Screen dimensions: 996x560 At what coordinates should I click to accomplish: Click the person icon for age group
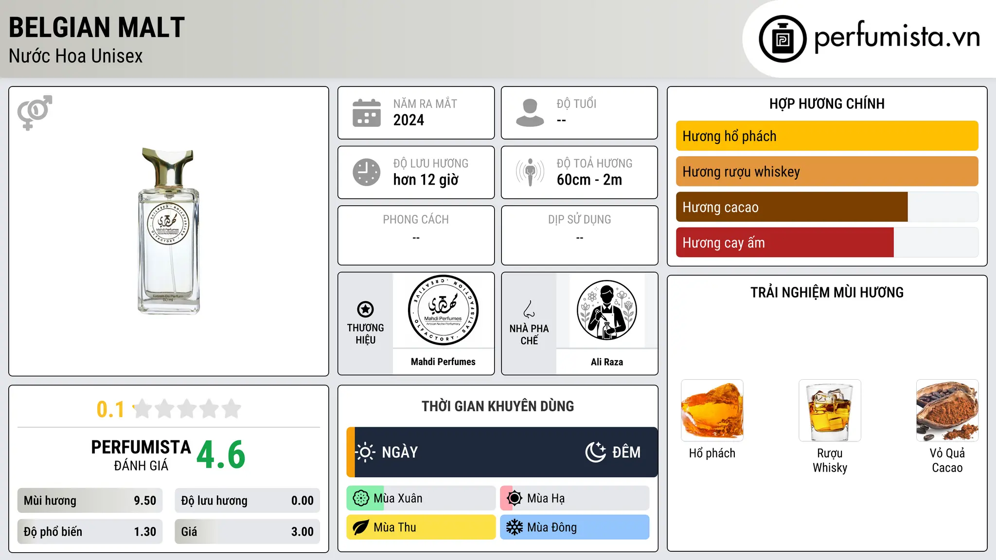click(x=530, y=113)
